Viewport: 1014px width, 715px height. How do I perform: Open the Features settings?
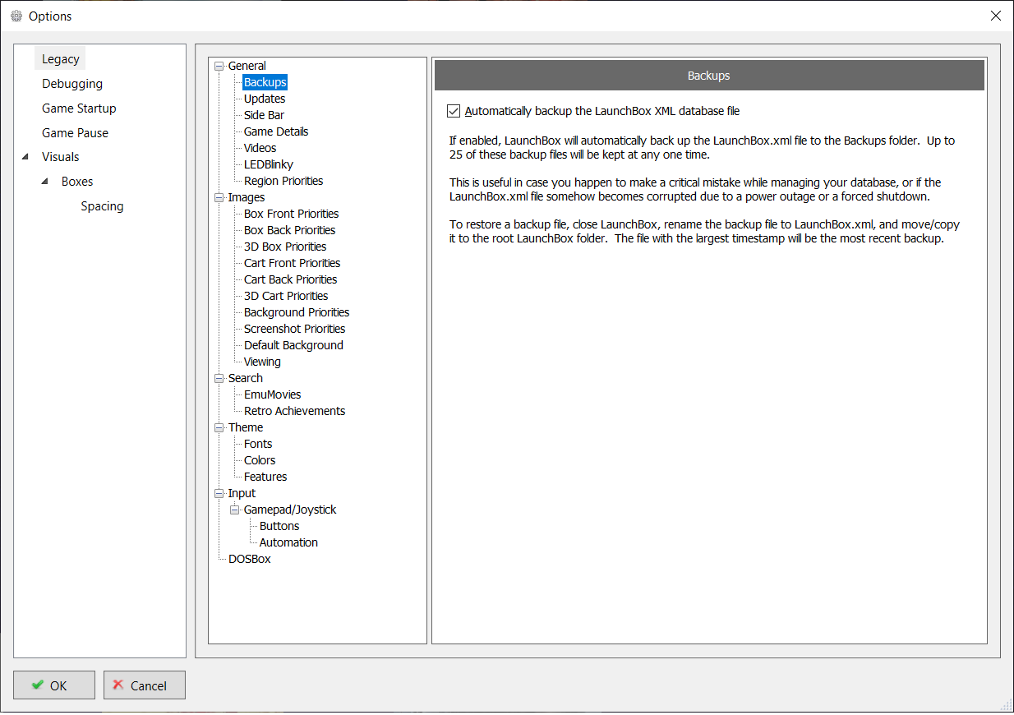coord(265,477)
